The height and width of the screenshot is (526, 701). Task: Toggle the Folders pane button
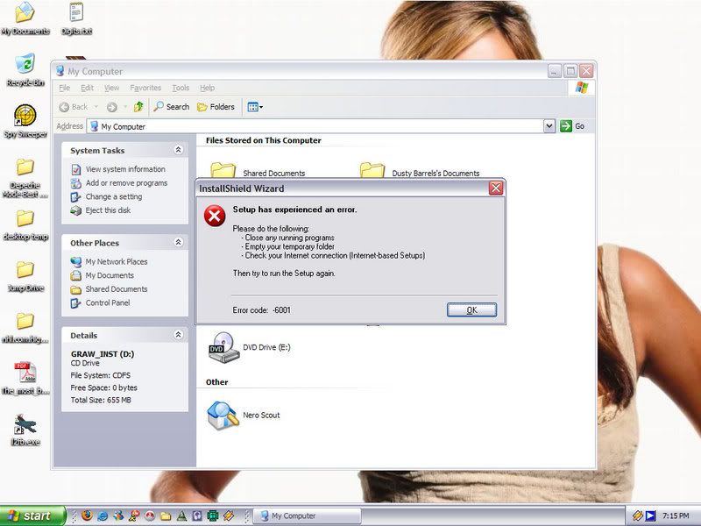[216, 107]
